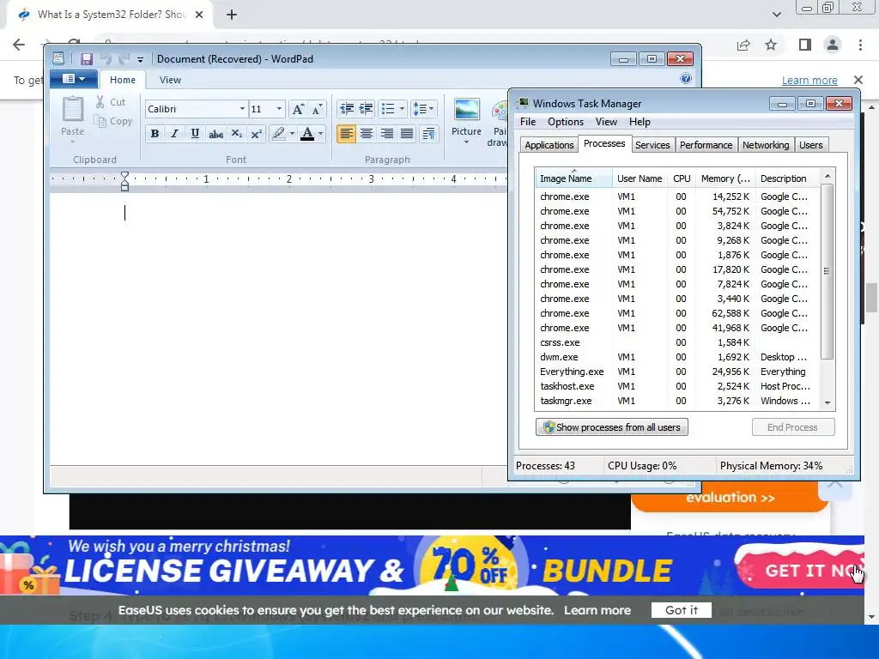
Task: Click Copy in Clipboard group
Action: click(x=113, y=121)
